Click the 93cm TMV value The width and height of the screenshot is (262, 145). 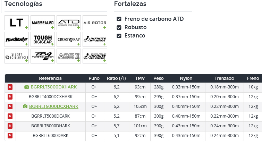140,87
